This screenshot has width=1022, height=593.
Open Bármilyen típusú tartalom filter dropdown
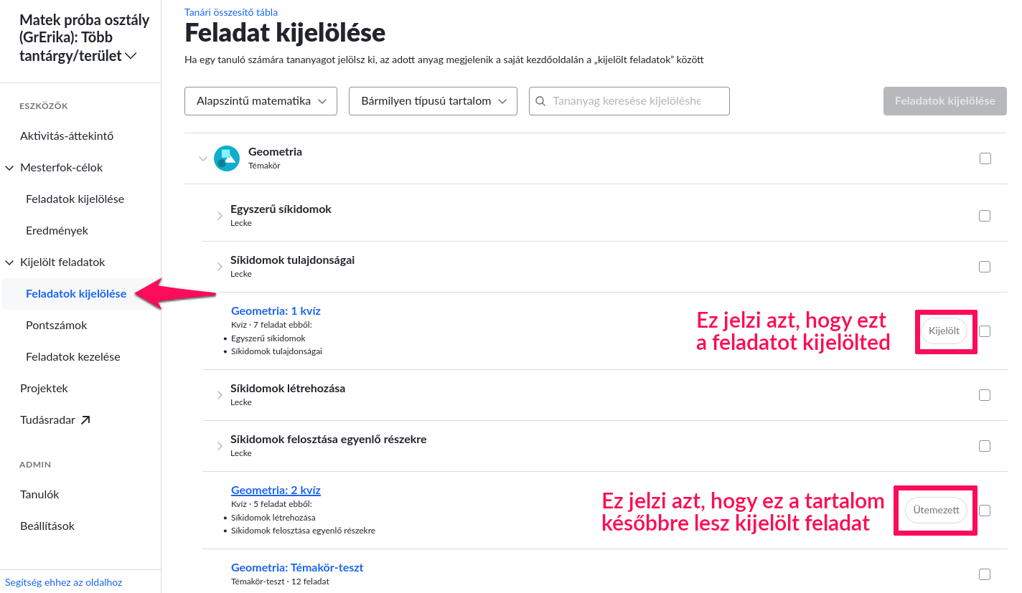tap(433, 101)
